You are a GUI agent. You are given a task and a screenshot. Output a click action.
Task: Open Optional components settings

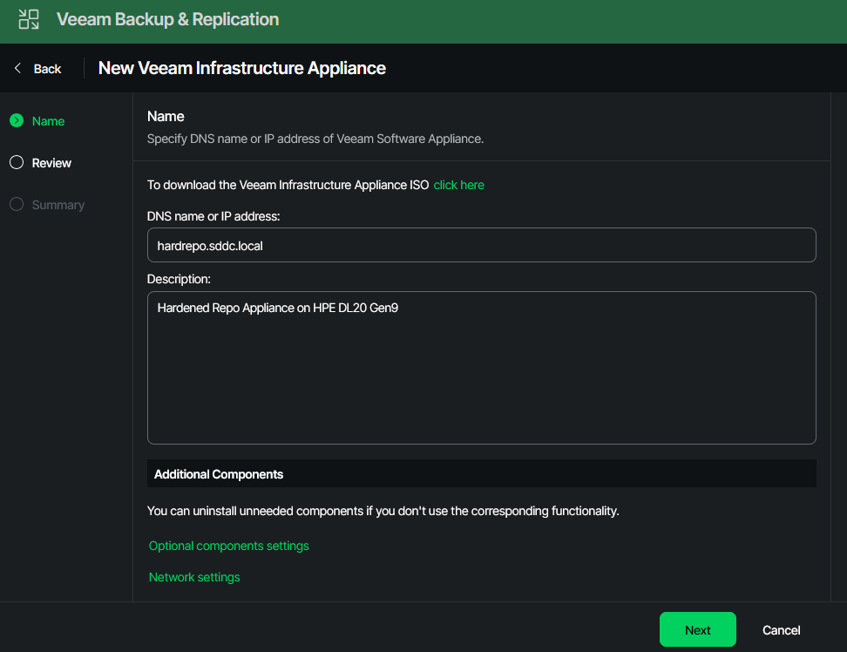[x=228, y=546]
